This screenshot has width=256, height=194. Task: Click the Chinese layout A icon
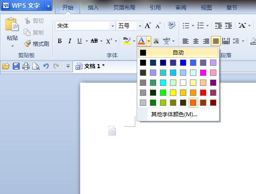click(x=242, y=25)
